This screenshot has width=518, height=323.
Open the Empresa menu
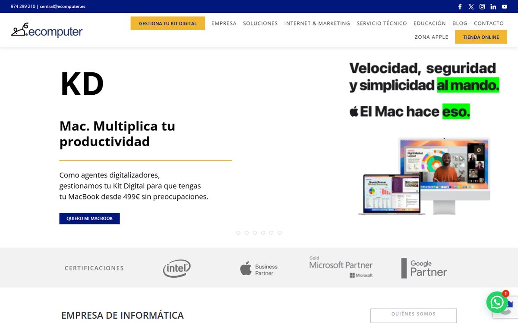[224, 23]
